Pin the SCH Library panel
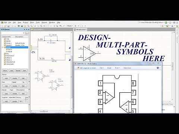The height and width of the screenshot is (134, 179). pos(26,29)
